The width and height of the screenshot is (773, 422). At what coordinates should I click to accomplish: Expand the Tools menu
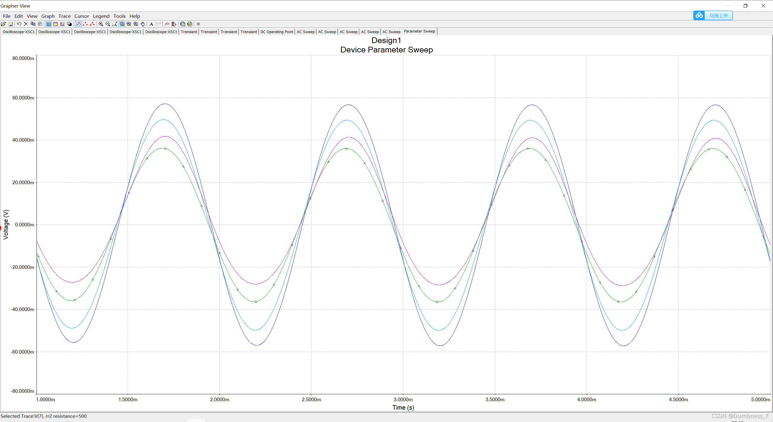click(x=119, y=16)
